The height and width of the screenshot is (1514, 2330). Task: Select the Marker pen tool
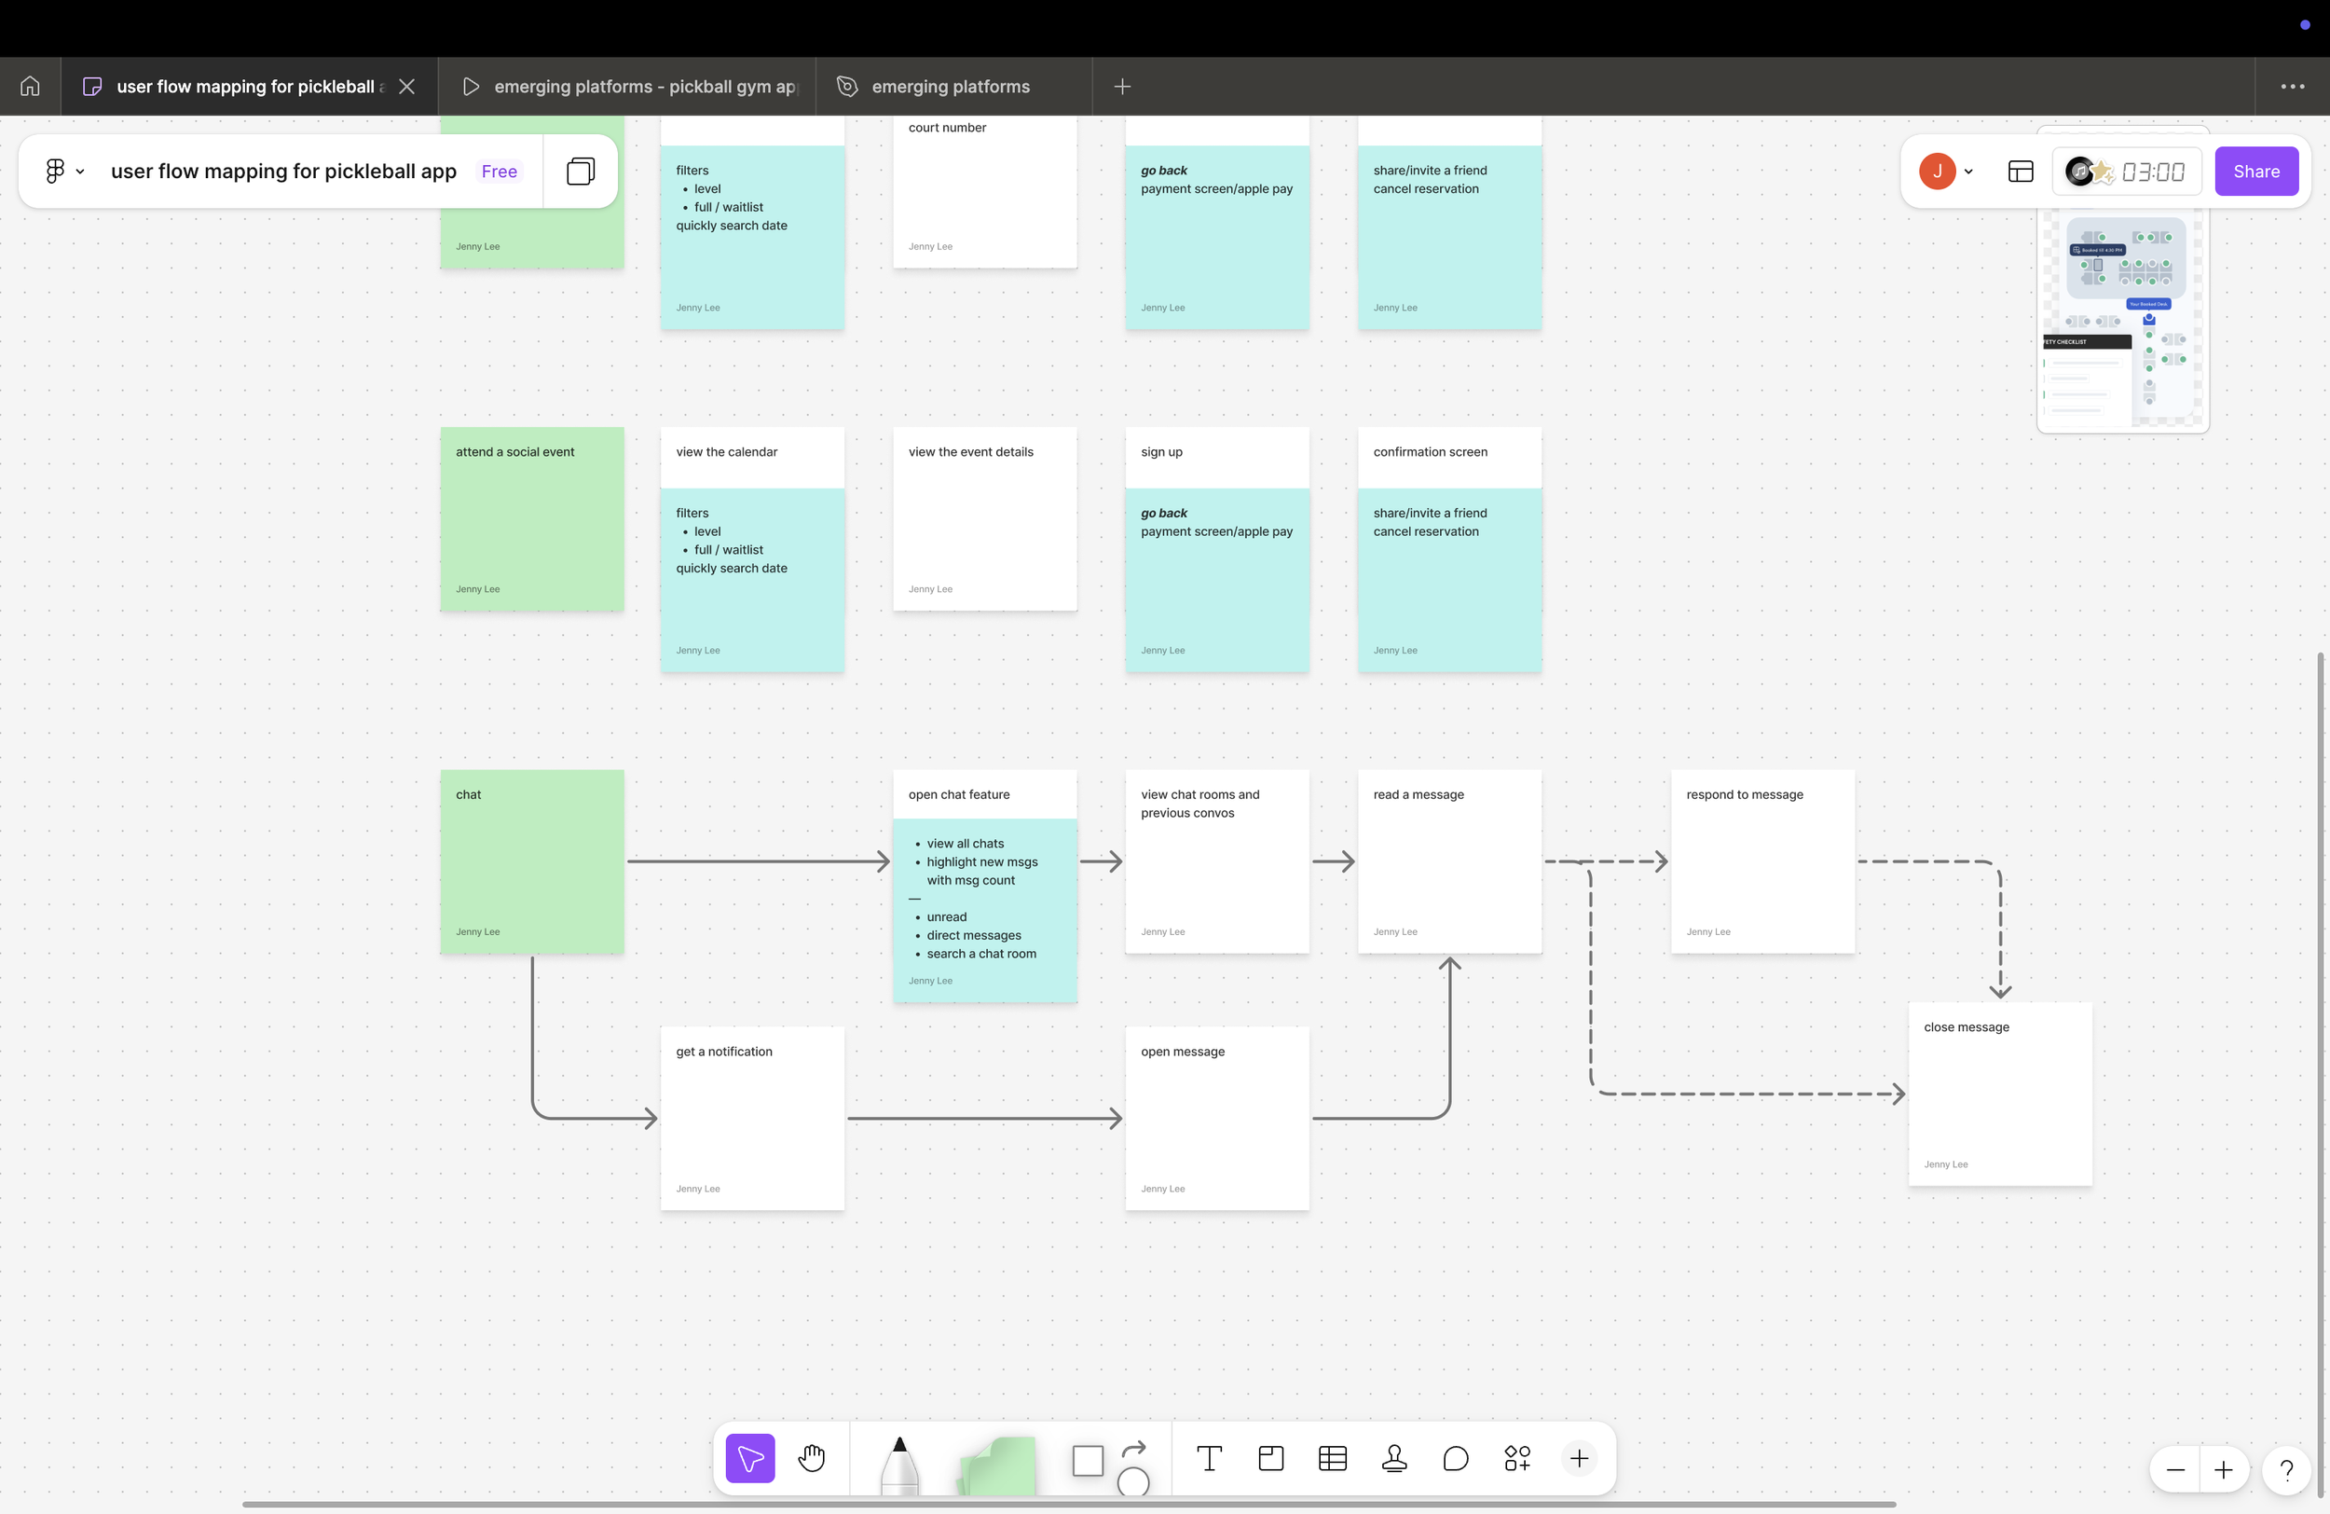point(898,1464)
